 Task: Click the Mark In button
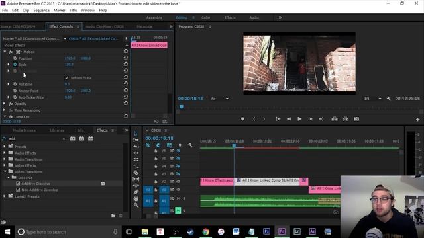click(254, 119)
